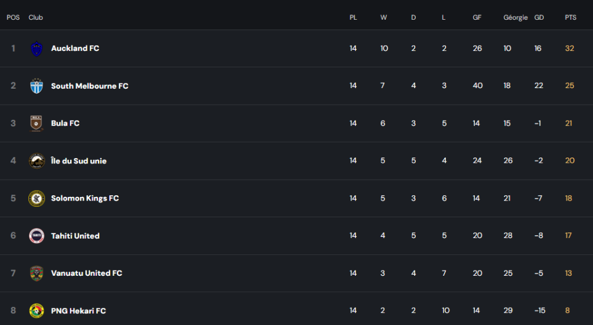Click the Solomon Kings FC crest

36,198
